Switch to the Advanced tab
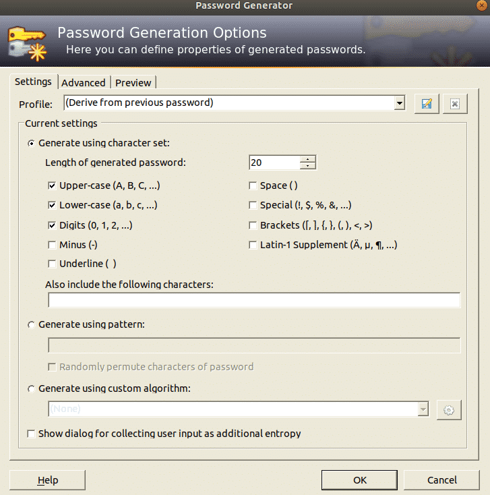Image resolution: width=490 pixels, height=495 pixels. click(x=84, y=82)
